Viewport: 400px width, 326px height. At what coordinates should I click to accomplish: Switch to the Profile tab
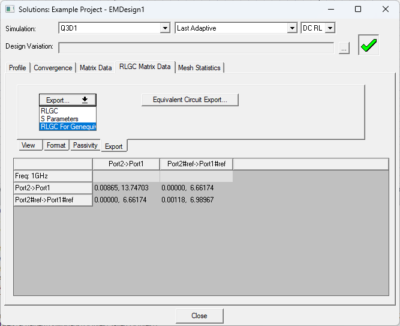tap(17, 68)
